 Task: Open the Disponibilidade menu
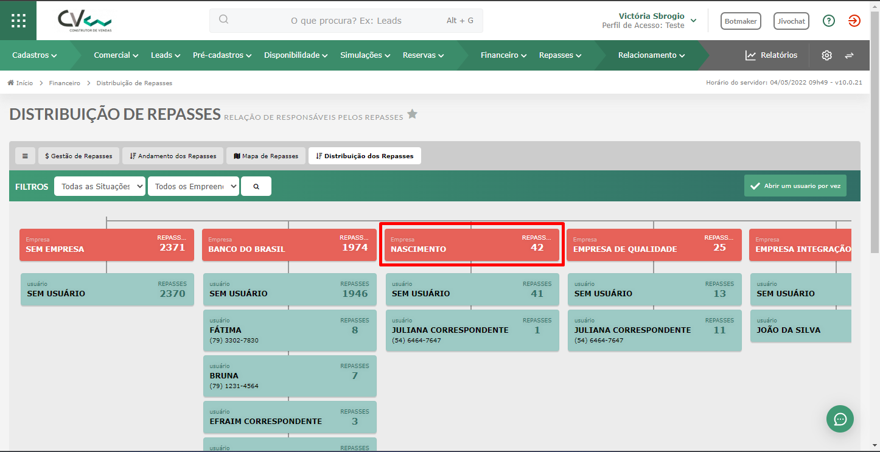point(296,55)
